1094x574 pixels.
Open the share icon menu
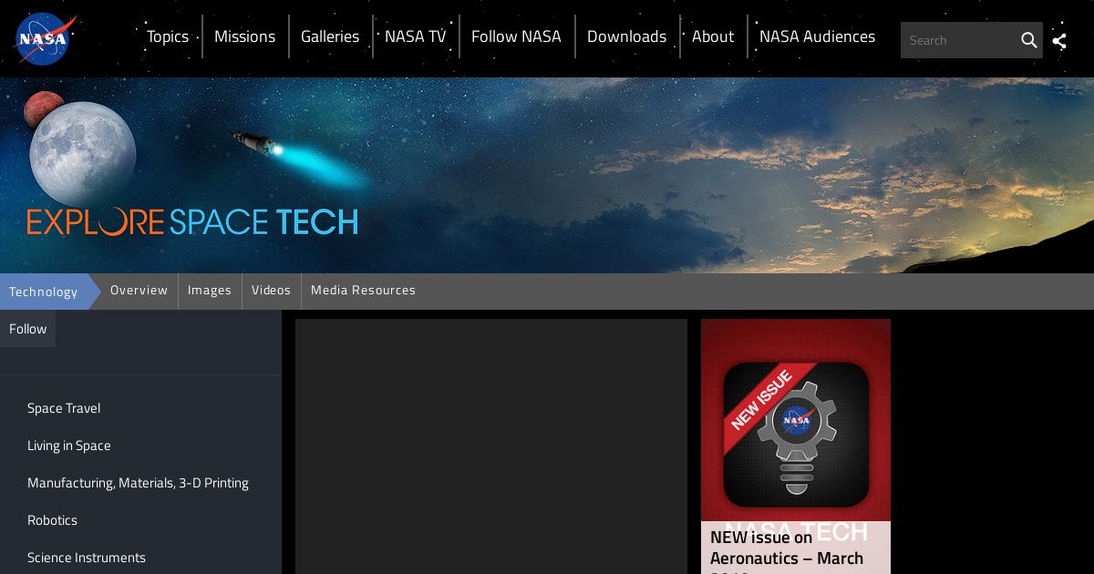1059,40
